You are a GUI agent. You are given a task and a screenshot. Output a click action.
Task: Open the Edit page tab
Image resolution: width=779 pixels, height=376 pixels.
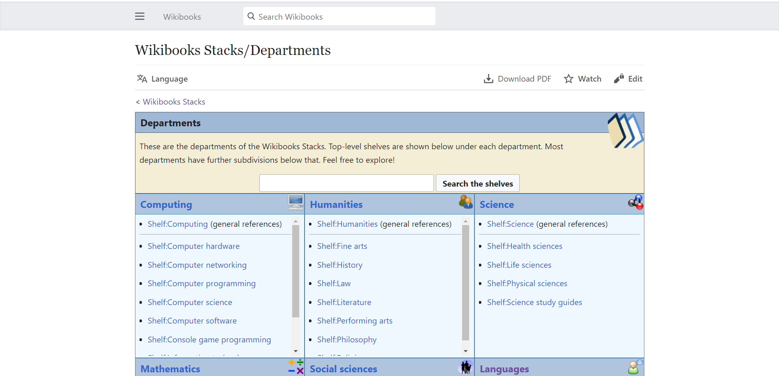[628, 79]
